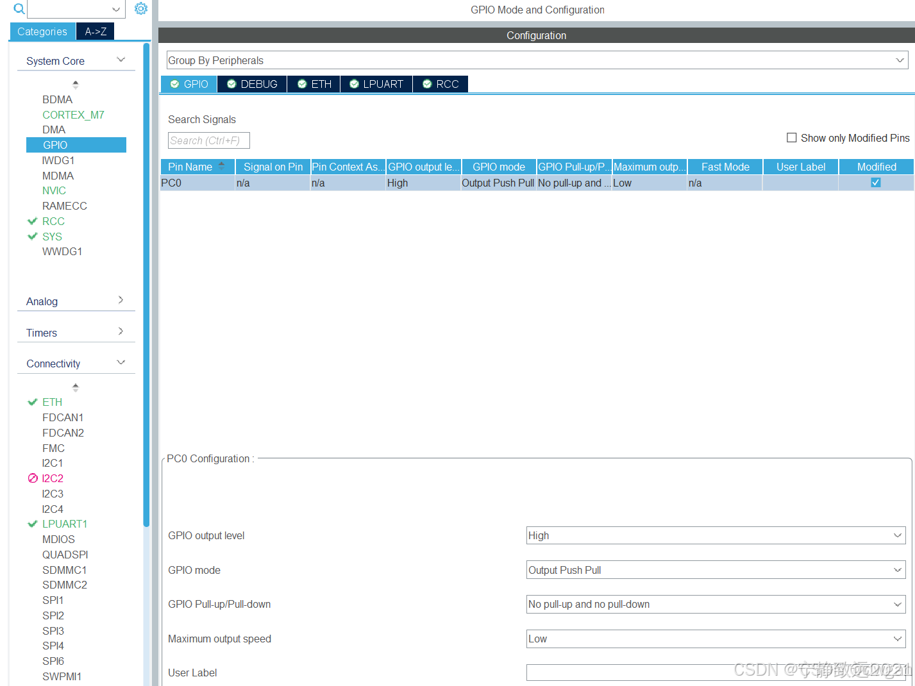Select the LPUART peripheral tab
This screenshot has height=686, width=915.
tap(376, 84)
